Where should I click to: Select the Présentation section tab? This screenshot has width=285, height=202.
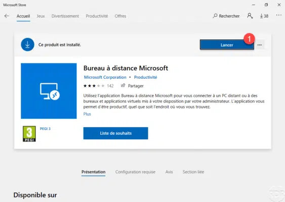pos(94,172)
